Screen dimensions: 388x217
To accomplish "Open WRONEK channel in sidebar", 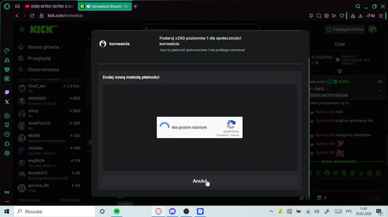I will (49, 101).
